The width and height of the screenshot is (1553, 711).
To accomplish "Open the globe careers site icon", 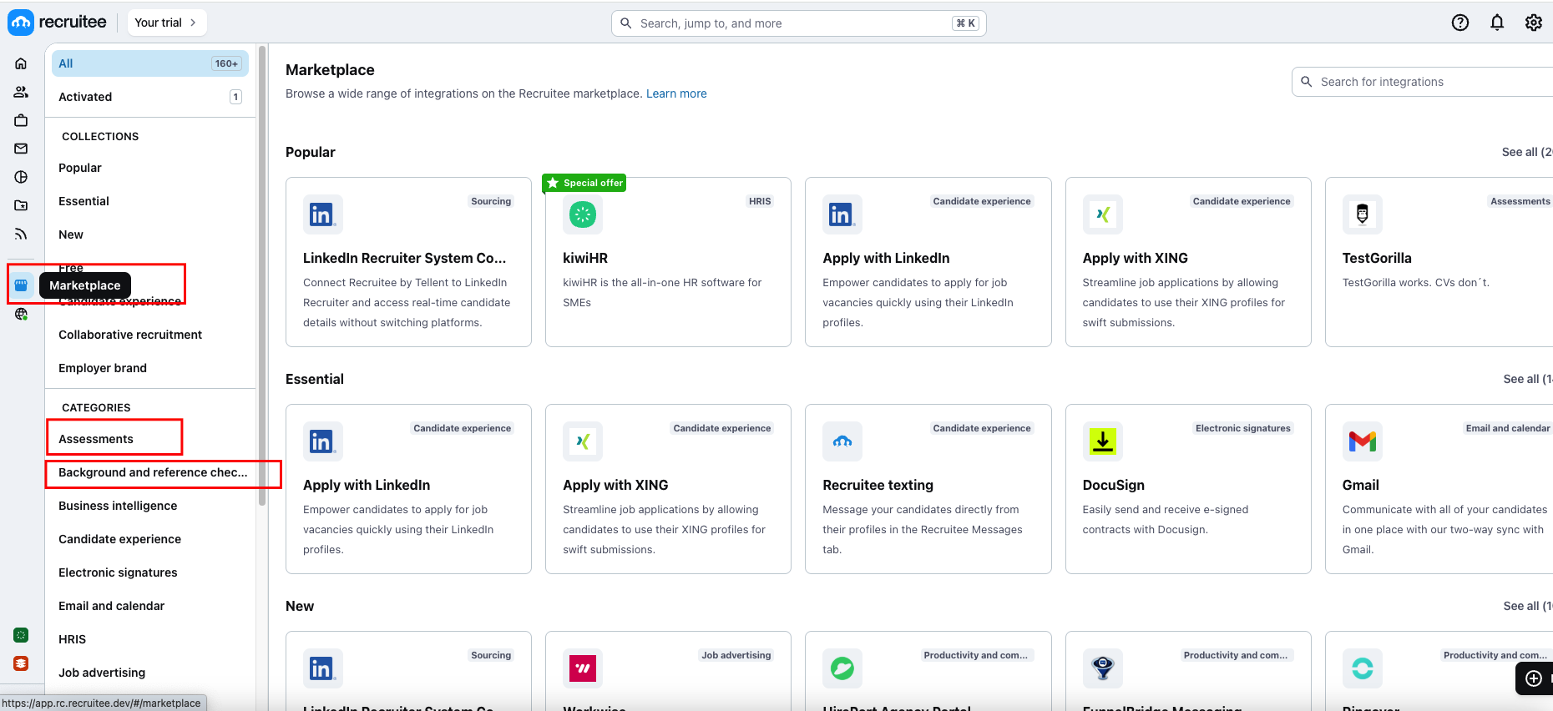I will (x=21, y=314).
